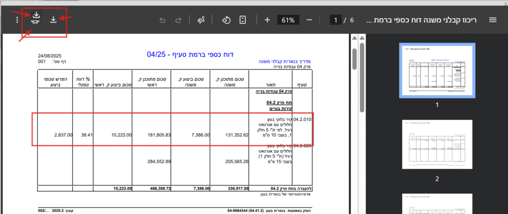Rotate the document with the rotate icon

[226, 20]
